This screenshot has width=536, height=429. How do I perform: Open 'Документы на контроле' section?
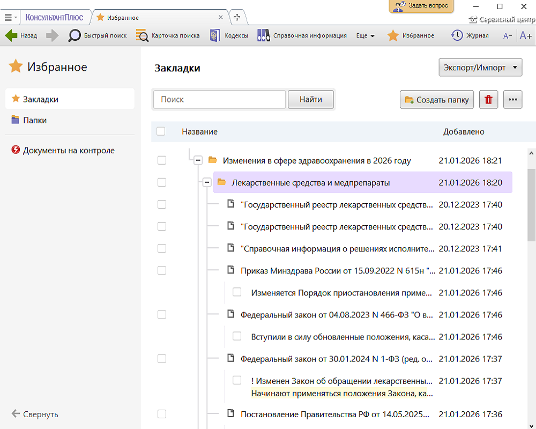click(x=68, y=150)
